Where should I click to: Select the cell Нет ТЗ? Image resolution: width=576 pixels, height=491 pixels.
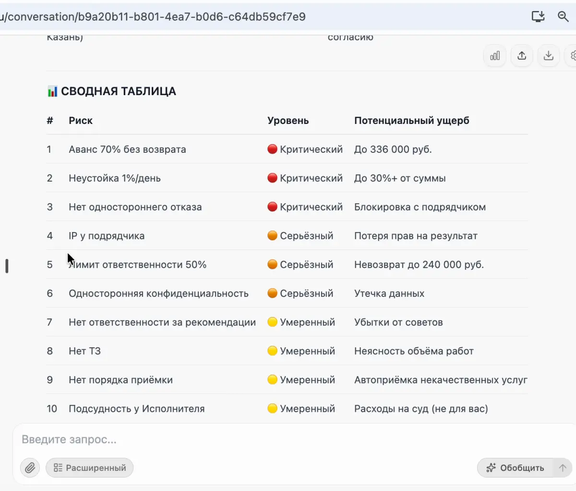click(x=84, y=351)
